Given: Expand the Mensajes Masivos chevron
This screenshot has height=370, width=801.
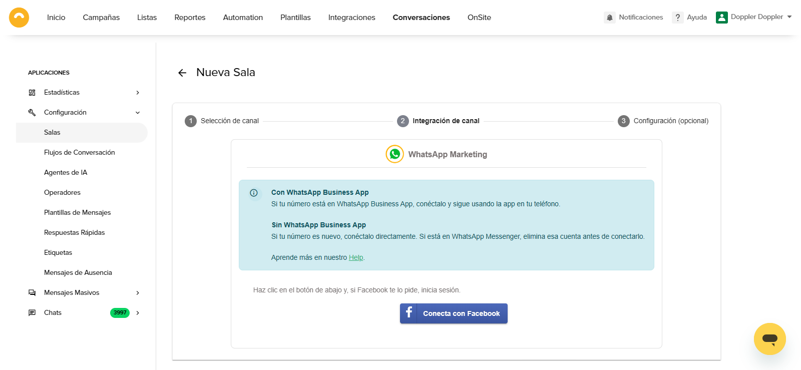Looking at the screenshot, I should click(x=138, y=293).
